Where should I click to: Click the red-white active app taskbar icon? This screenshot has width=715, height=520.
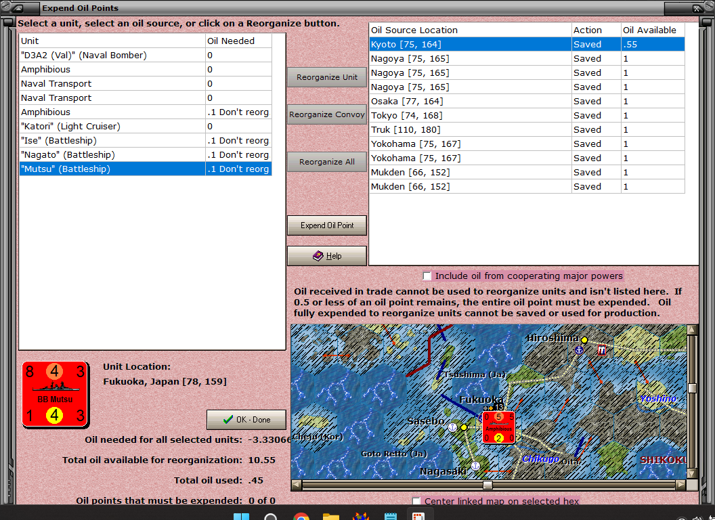418,517
